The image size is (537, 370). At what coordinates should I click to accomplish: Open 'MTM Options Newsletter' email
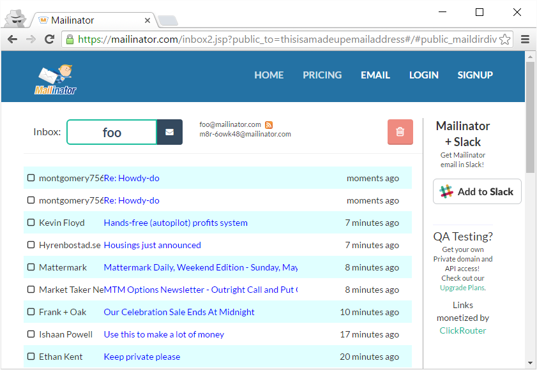tap(200, 290)
